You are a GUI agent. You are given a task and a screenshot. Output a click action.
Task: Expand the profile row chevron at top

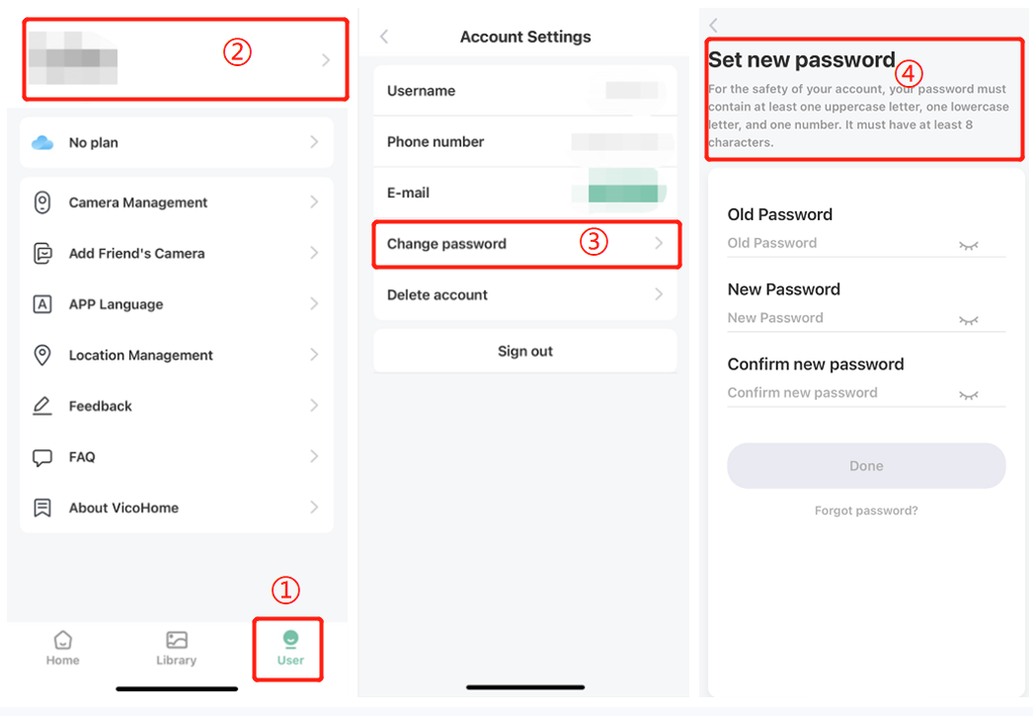click(326, 60)
